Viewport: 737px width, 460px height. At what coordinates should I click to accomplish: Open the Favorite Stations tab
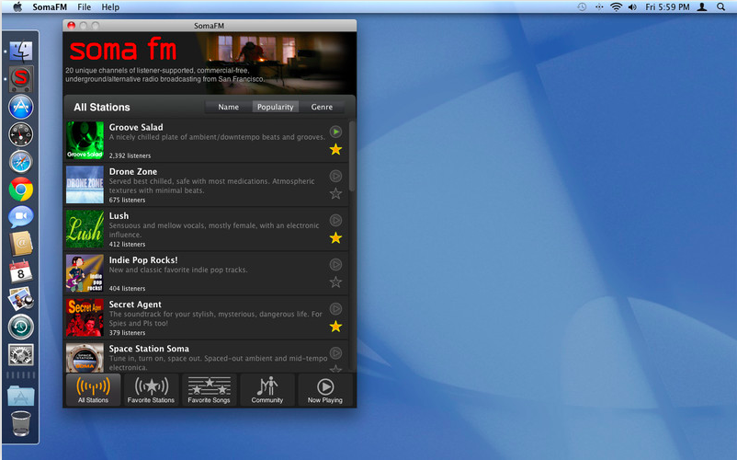pos(151,389)
